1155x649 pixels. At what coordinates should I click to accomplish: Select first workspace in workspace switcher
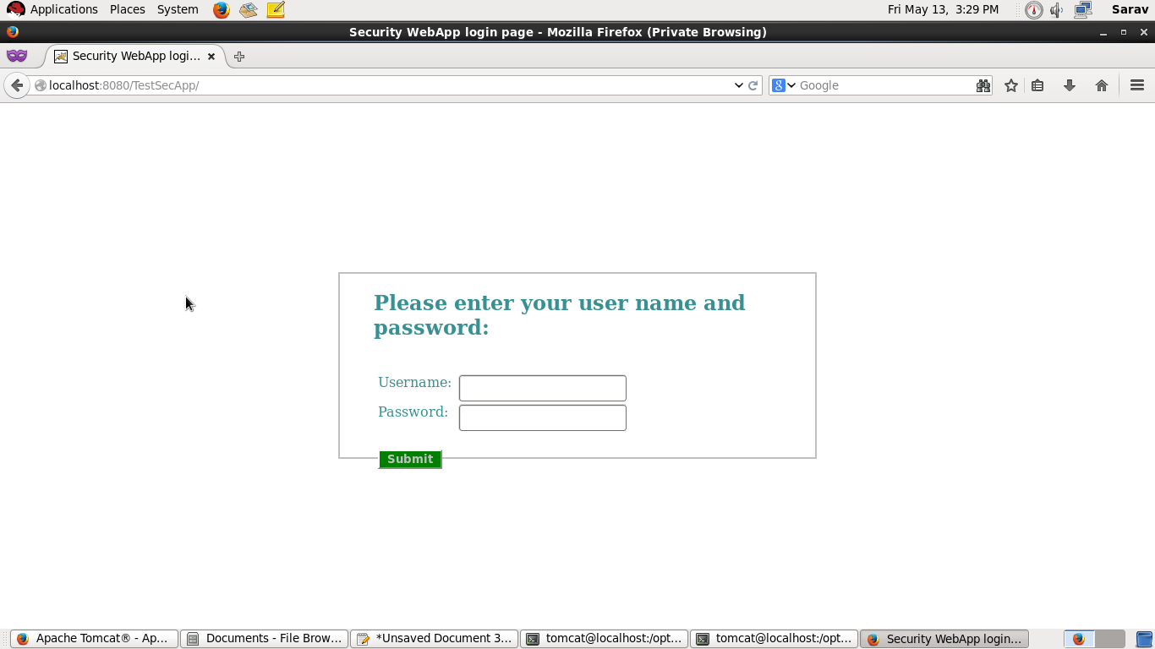[x=1079, y=639]
